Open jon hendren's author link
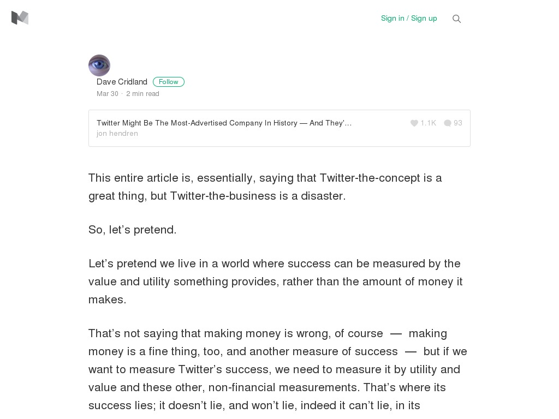 (117, 133)
